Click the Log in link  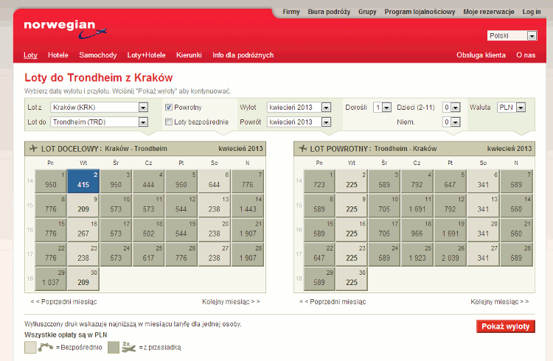click(x=532, y=12)
